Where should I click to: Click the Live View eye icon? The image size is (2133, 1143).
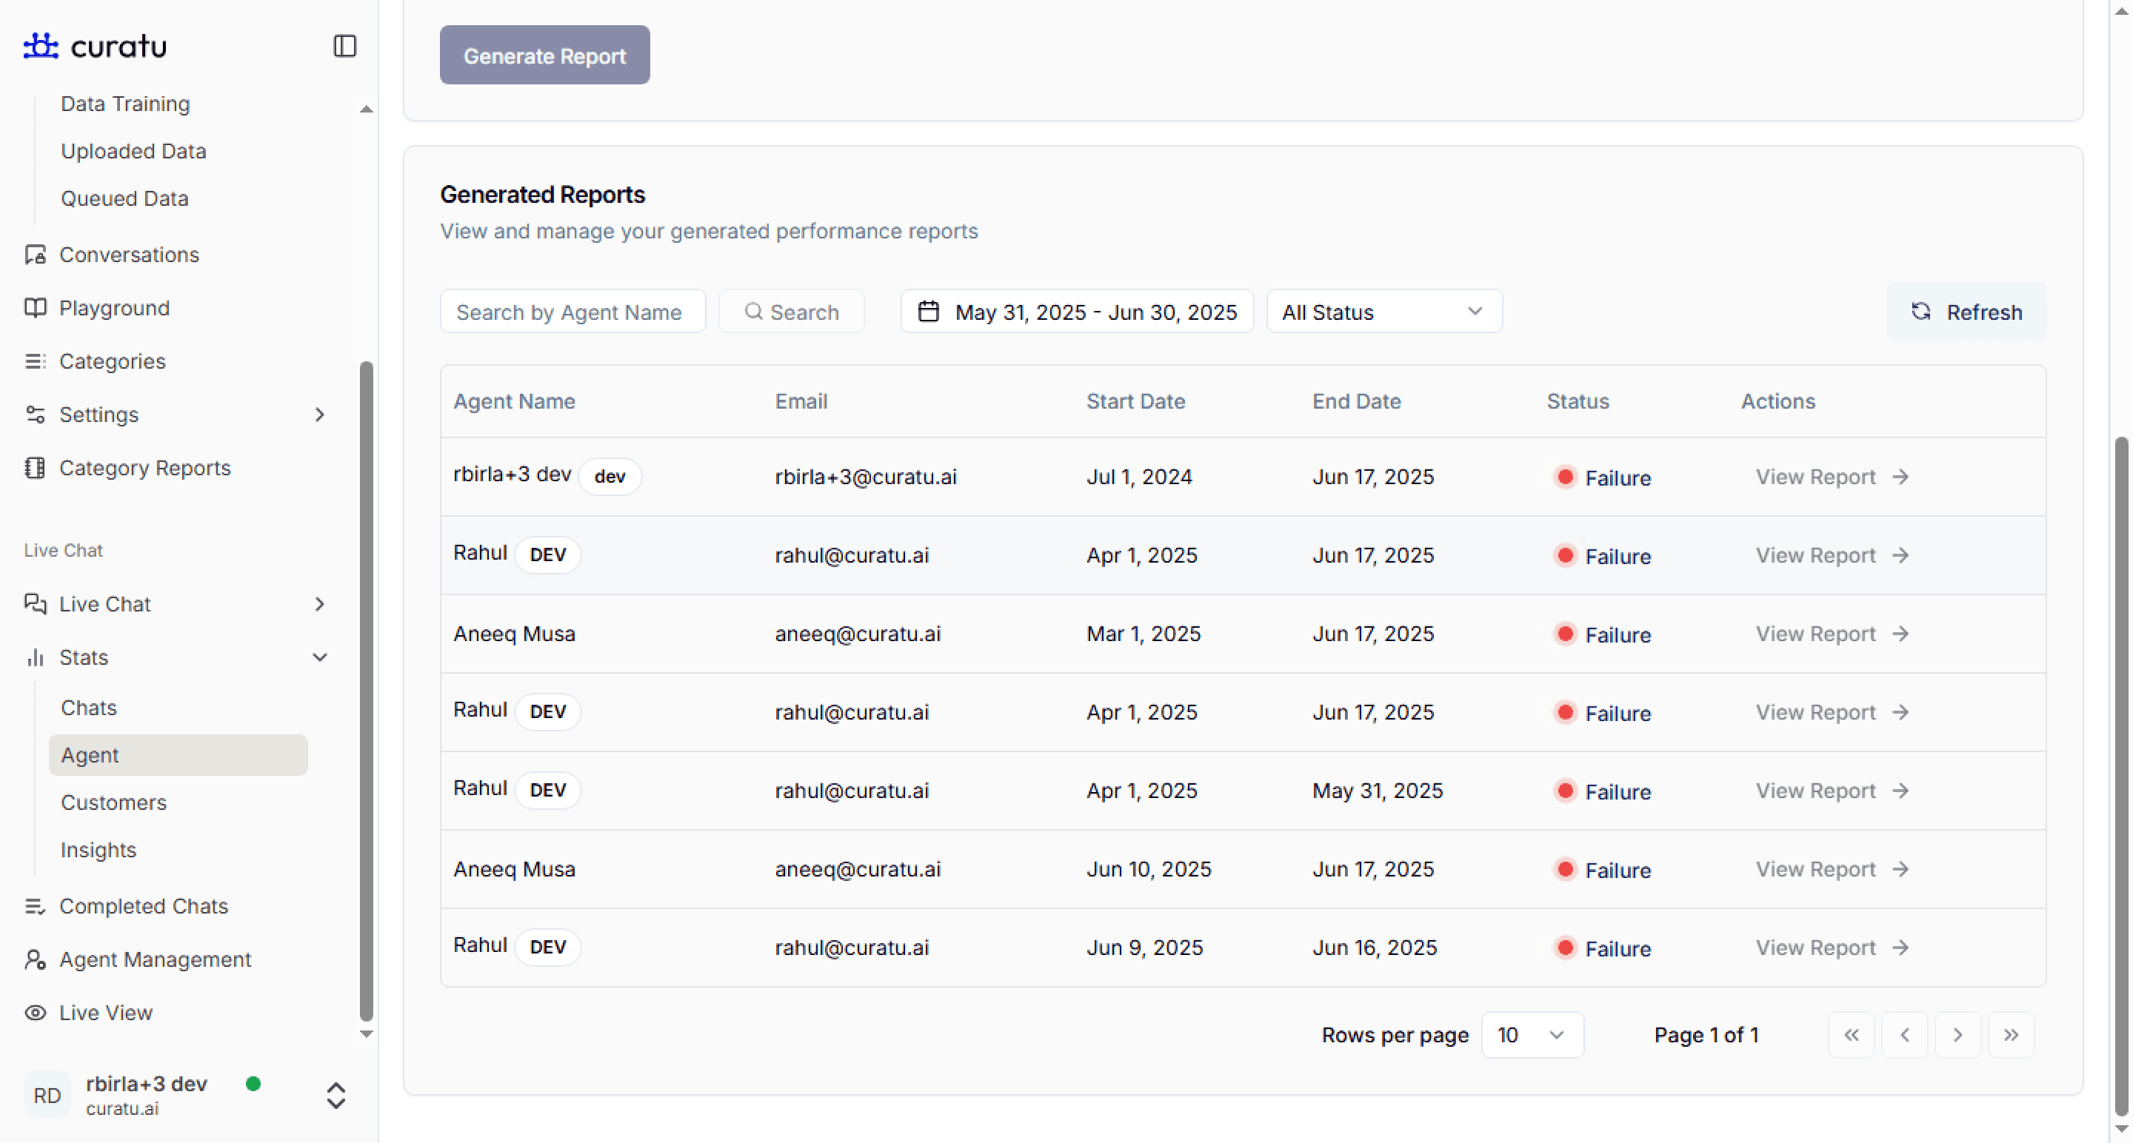point(35,1013)
